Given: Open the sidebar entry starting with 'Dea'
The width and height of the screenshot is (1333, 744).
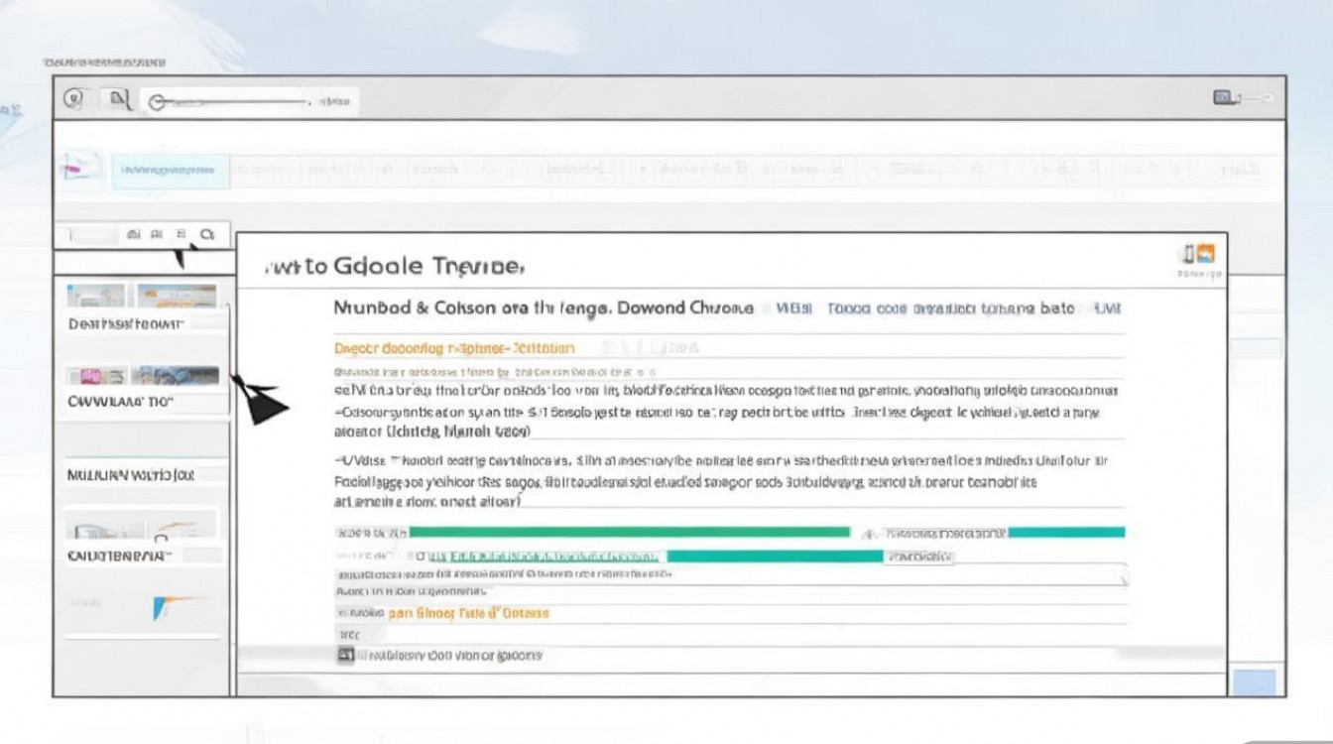Looking at the screenshot, I should [x=126, y=323].
